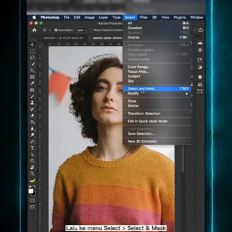Select the Rectangular Marquee tool
The height and width of the screenshot is (232, 232).
click(x=32, y=51)
